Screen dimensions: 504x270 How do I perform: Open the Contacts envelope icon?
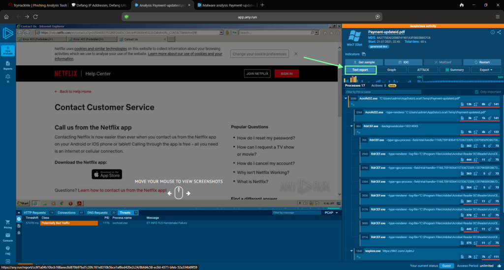[x=7, y=237]
